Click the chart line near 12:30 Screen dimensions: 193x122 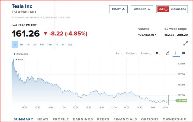[89, 93]
